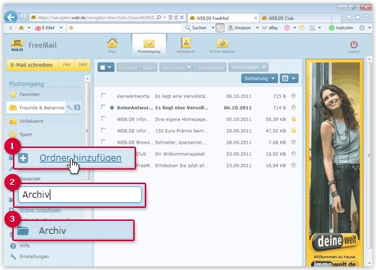The width and height of the screenshot is (376, 270).
Task: Open the browser home icon
Action: [349, 17]
